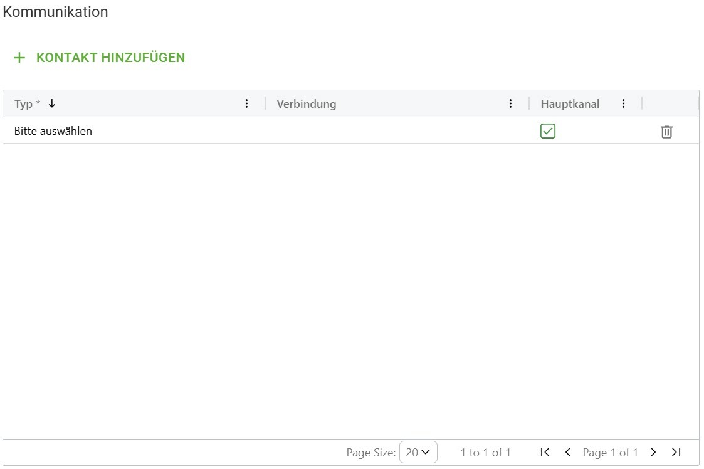Click the Typ column header to sort
The image size is (704, 469).
pos(25,103)
